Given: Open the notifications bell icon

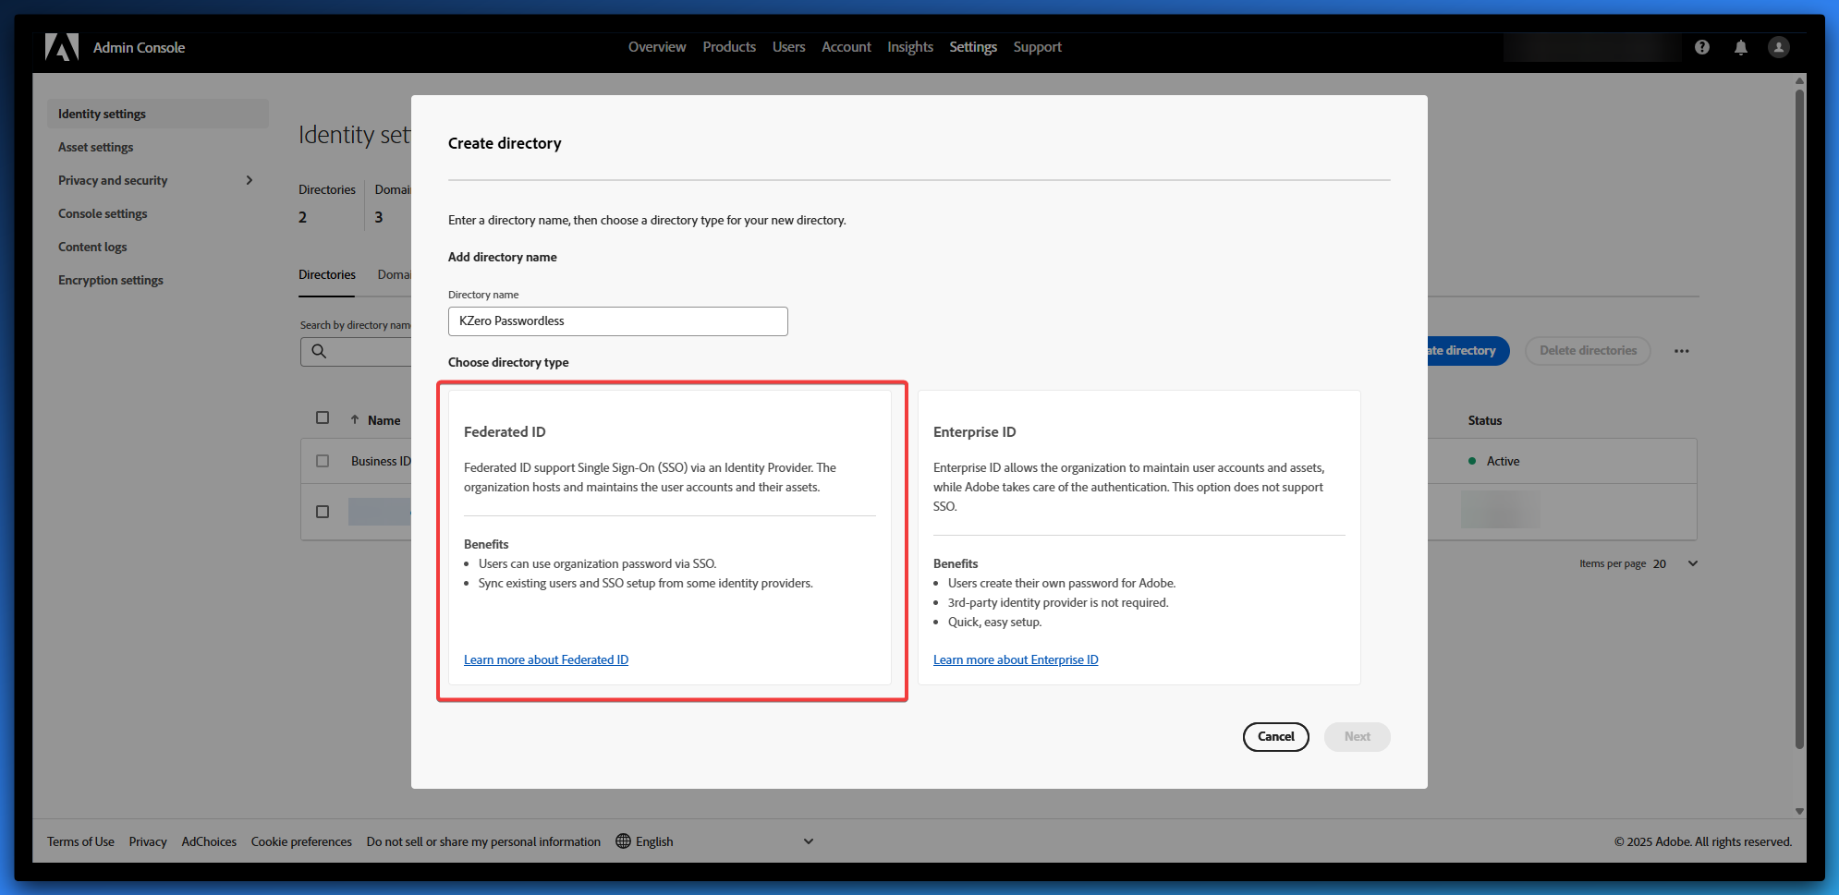Looking at the screenshot, I should tap(1740, 47).
